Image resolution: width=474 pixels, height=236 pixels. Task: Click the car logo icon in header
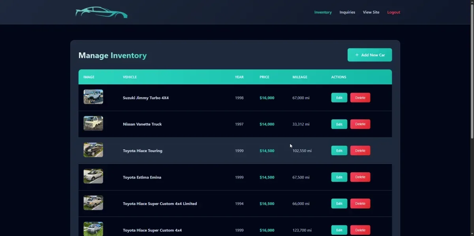point(102,12)
